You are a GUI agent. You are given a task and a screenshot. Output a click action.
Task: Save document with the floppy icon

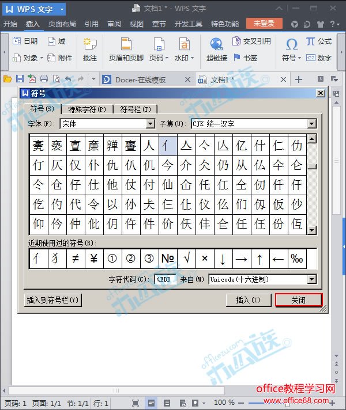click(x=20, y=79)
